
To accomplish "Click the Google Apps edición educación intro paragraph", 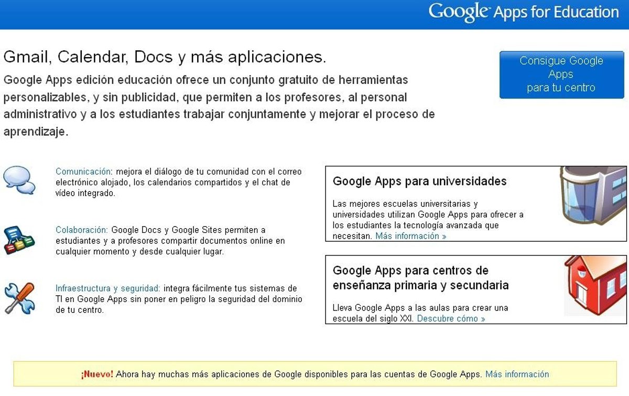I will coord(219,105).
